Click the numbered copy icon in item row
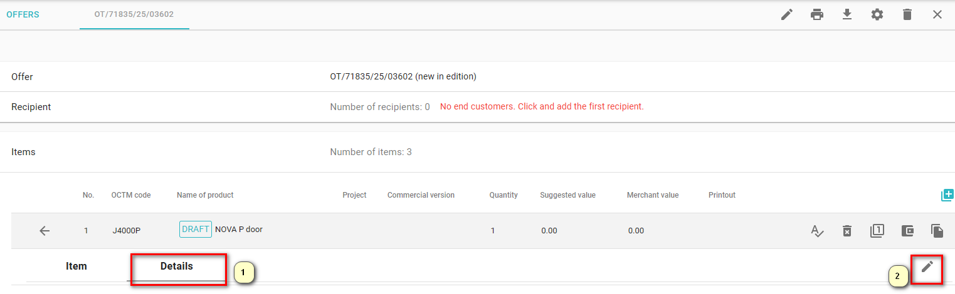 (877, 231)
